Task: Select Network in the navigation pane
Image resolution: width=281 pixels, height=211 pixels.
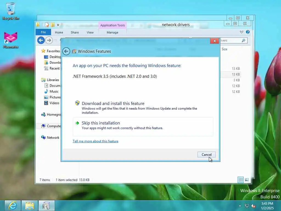Action: coord(50,137)
